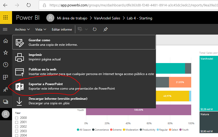
Task: Click Extreme legend swatch
Action: point(111,130)
